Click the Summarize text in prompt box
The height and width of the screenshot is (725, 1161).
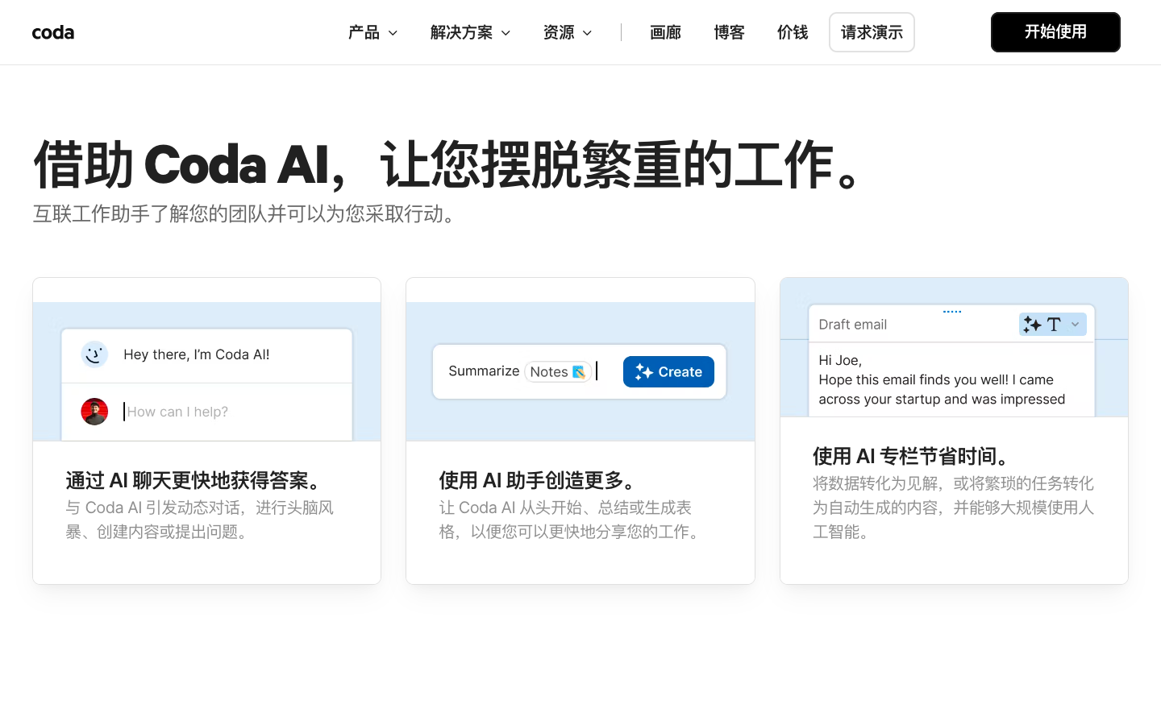pyautogui.click(x=484, y=371)
